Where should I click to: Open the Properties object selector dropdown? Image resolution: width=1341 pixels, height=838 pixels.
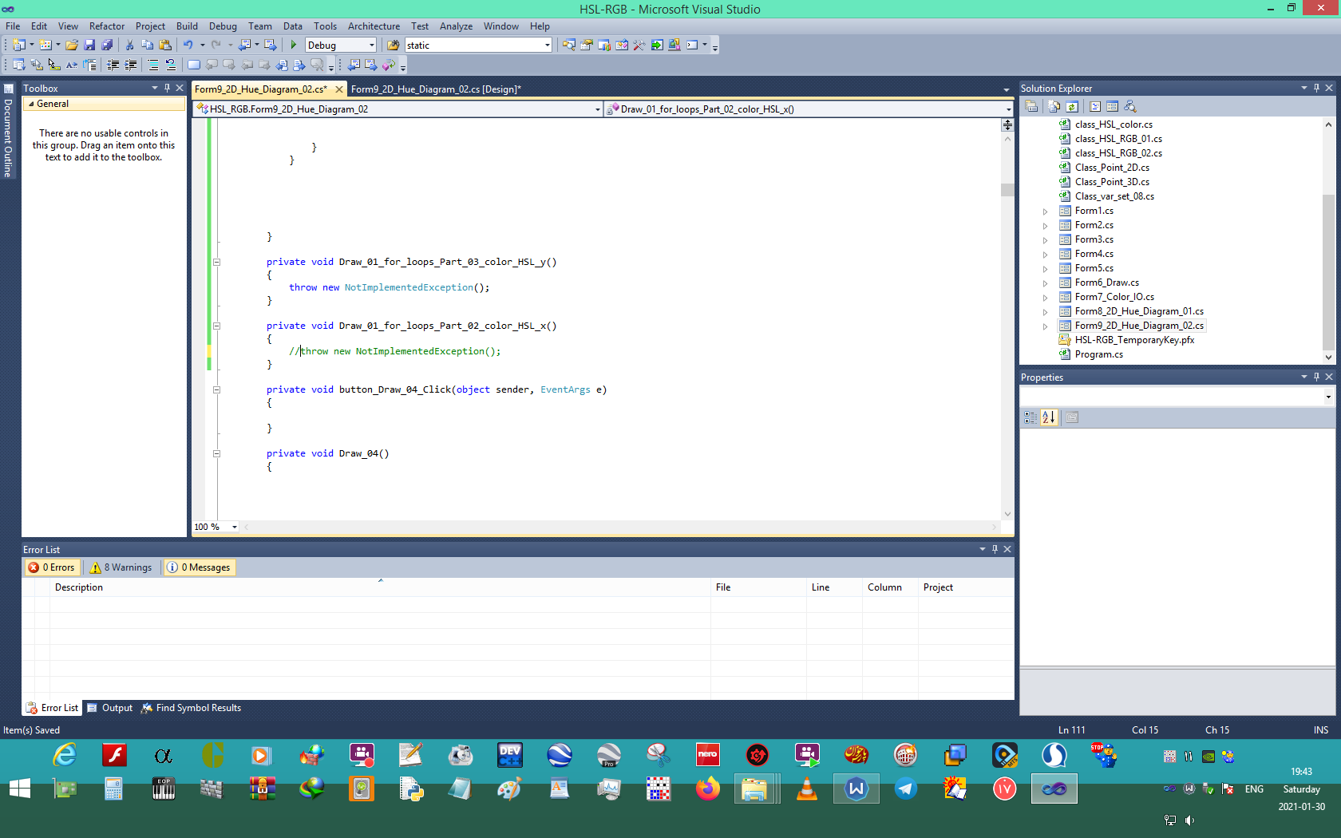point(1328,397)
